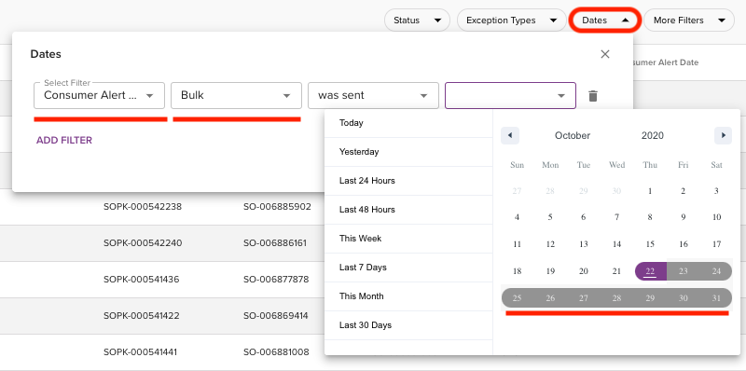Select October 4 in calendar
The height and width of the screenshot is (371, 746).
[517, 217]
